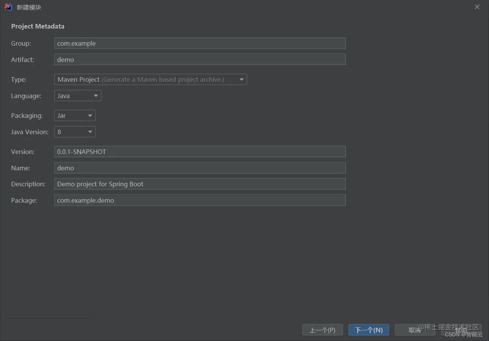Expand the Language dropdown set to Java
This screenshot has height=341, width=489.
pyautogui.click(x=78, y=96)
